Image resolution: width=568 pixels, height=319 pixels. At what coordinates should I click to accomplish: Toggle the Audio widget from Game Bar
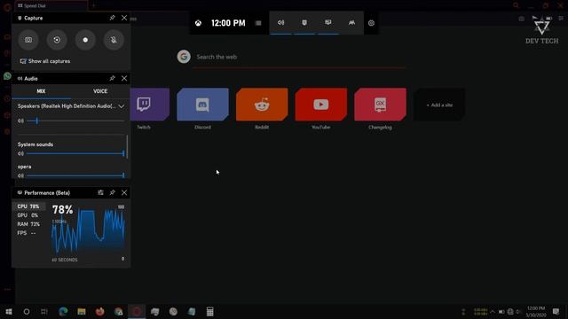pyautogui.click(x=280, y=23)
